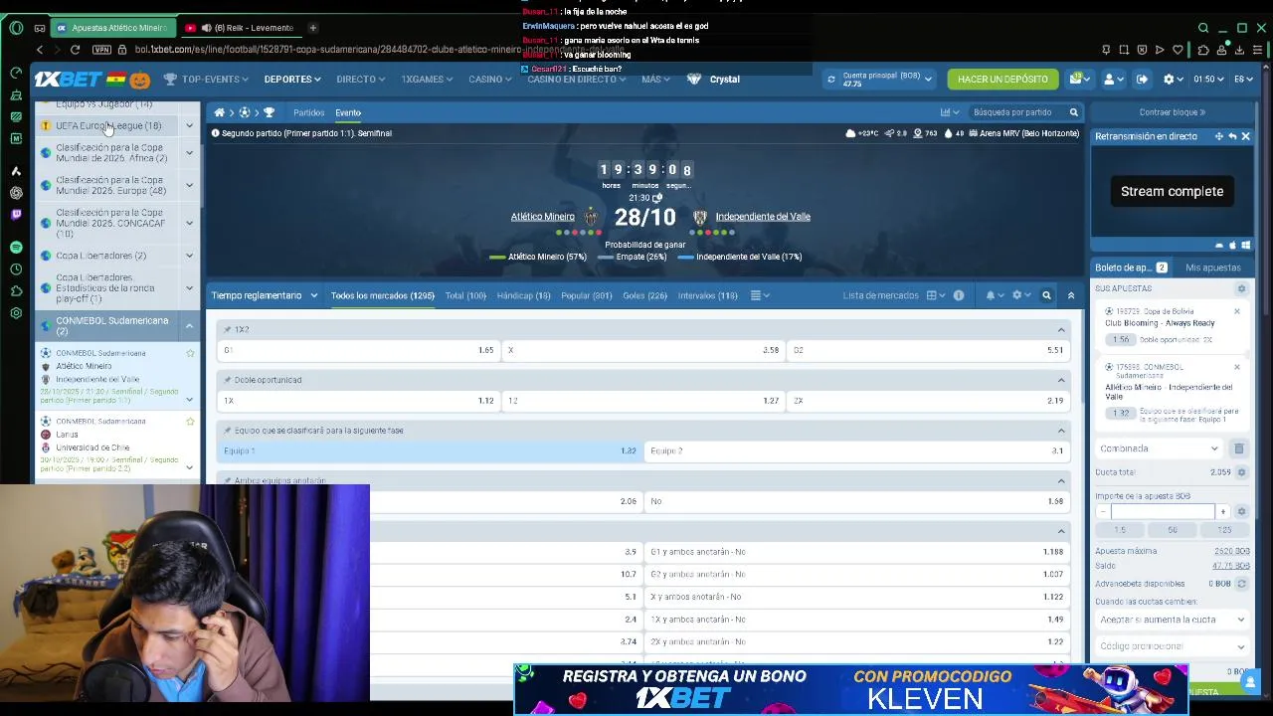Screen dimensions: 1273x716
Task: Click HACER UN DEPÓSITO button
Action: pos(1002,79)
